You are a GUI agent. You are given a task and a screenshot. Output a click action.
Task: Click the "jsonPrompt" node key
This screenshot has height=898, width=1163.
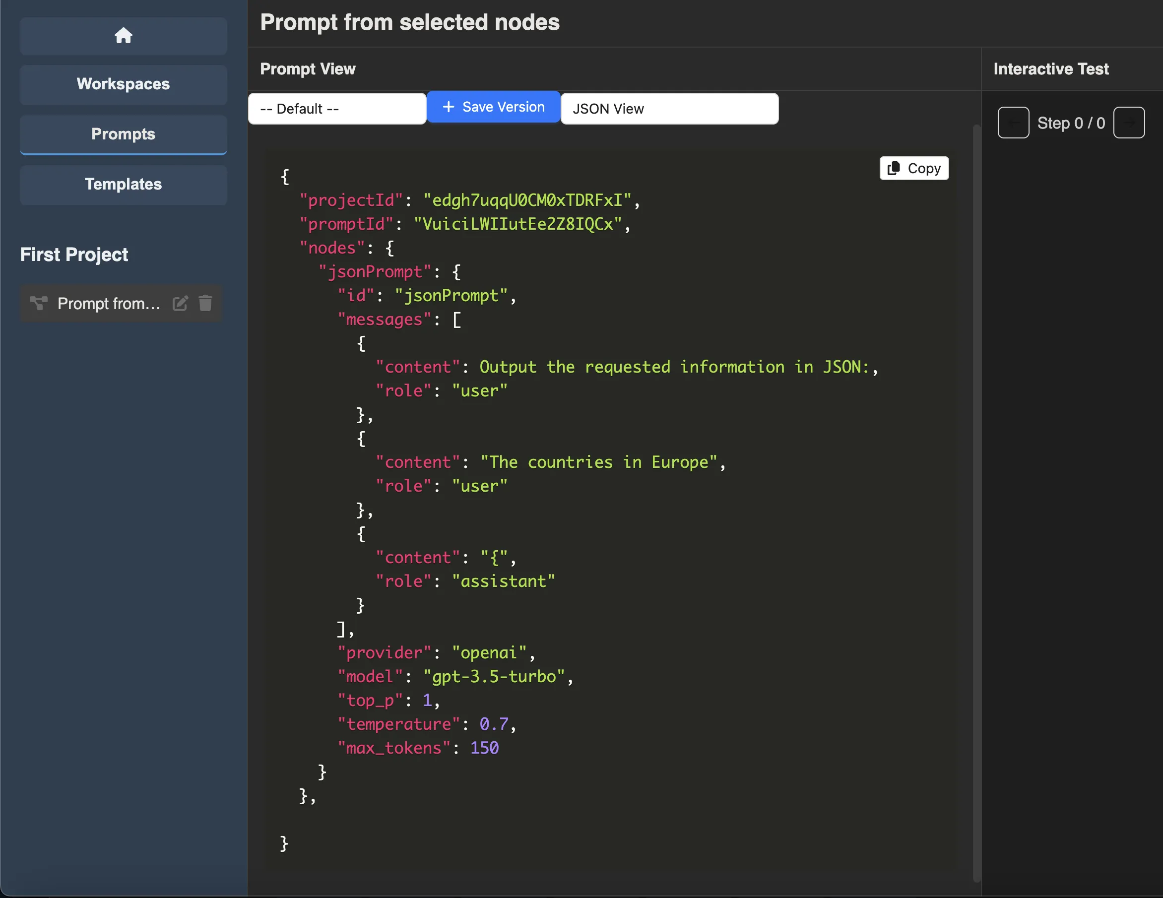pyautogui.click(x=375, y=272)
